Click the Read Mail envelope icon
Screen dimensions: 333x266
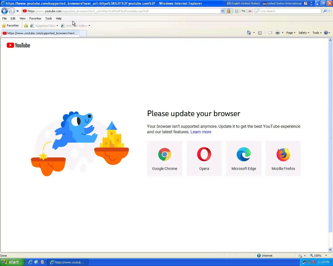coord(270,33)
